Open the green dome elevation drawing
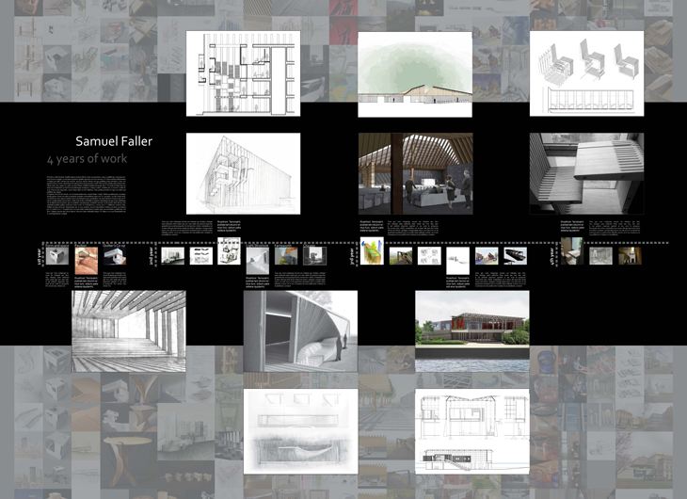Screen dimensions: 687x499 point(415,73)
